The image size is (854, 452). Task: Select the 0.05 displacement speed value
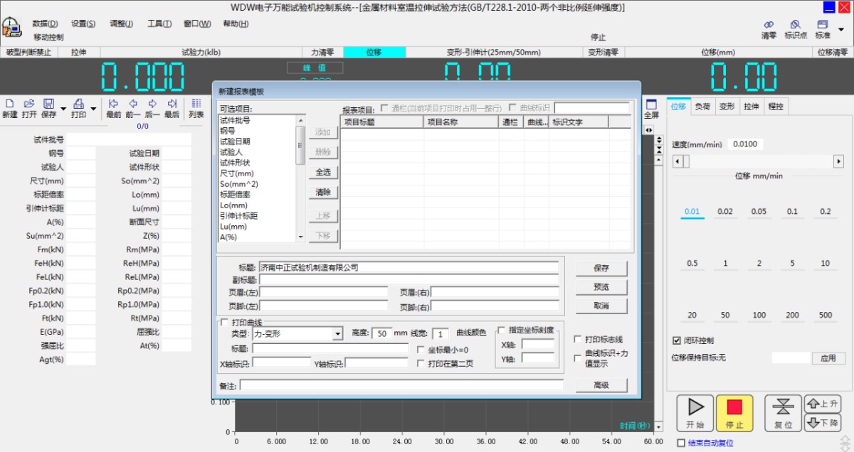click(x=758, y=212)
